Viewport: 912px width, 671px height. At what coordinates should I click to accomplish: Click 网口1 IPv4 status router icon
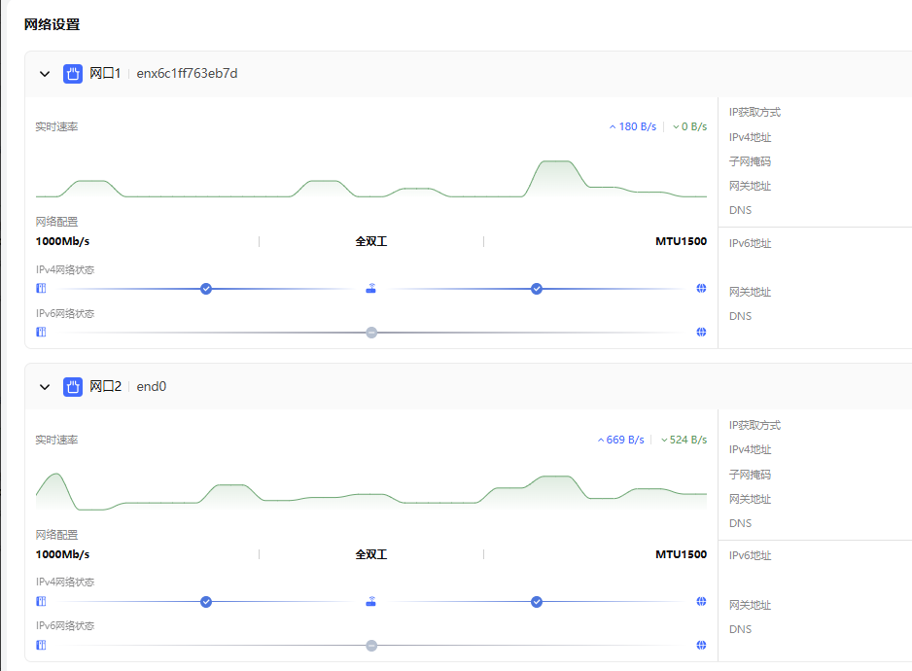point(371,288)
